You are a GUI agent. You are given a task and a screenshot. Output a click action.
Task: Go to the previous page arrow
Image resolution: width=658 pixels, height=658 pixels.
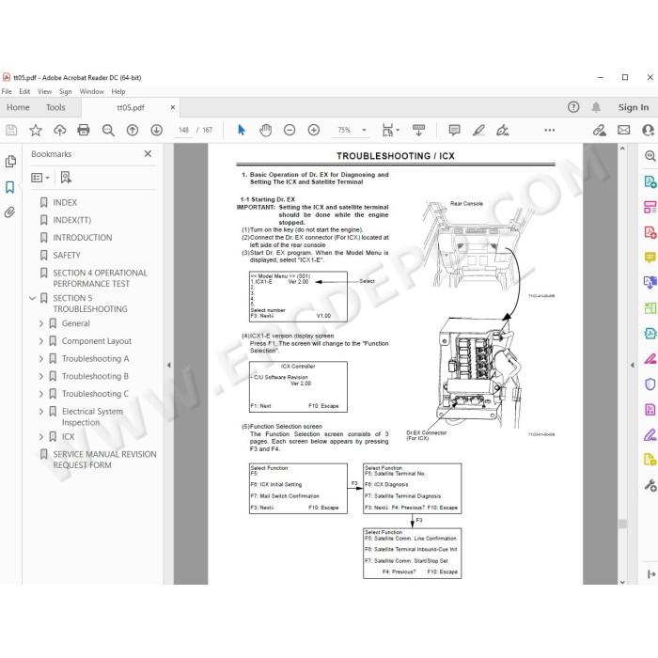click(x=133, y=130)
